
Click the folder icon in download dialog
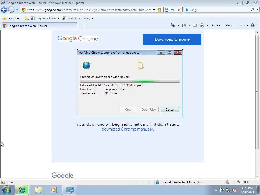click(x=141, y=66)
